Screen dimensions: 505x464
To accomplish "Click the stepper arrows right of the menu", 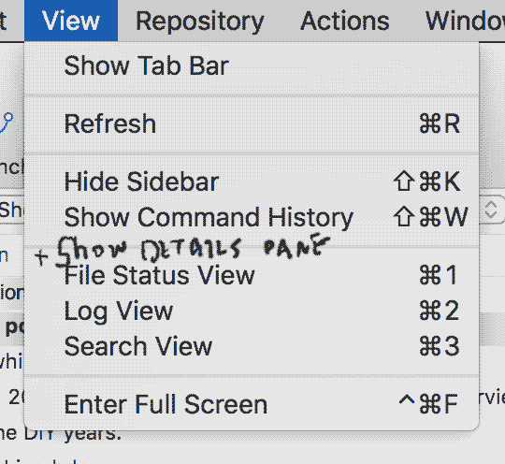I will (x=491, y=210).
